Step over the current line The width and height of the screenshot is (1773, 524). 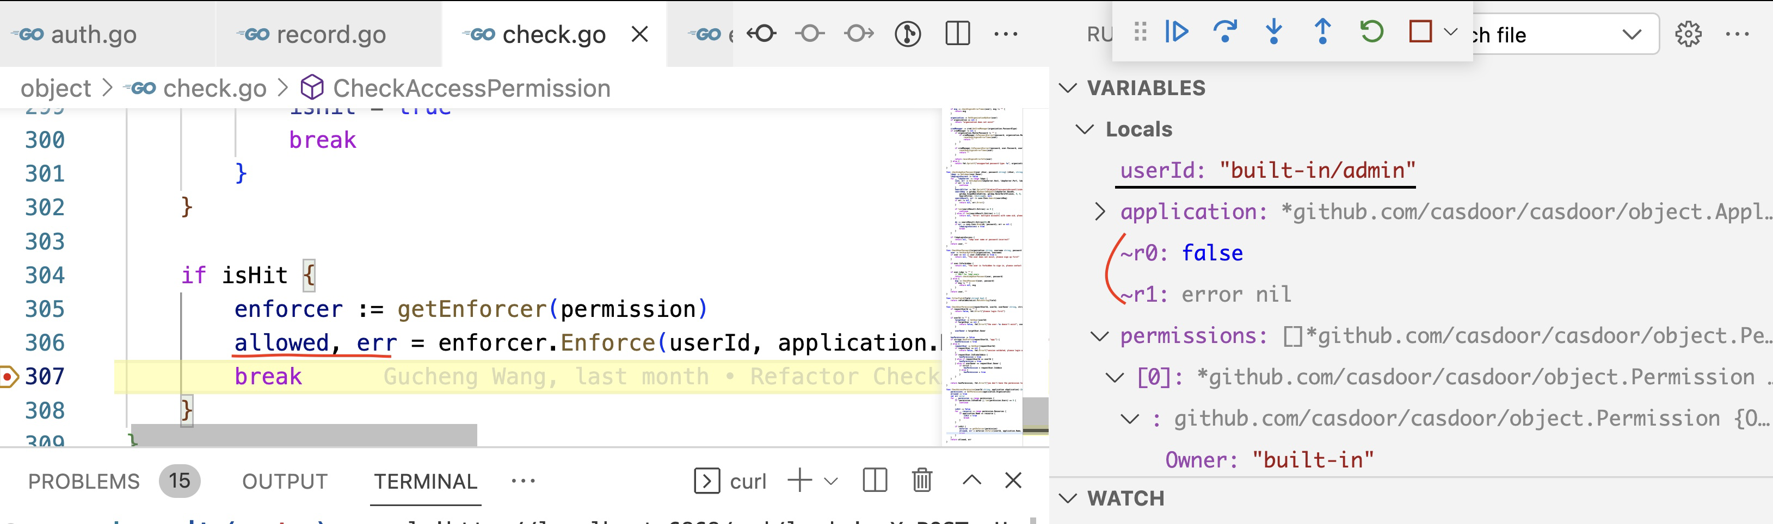(x=1225, y=32)
